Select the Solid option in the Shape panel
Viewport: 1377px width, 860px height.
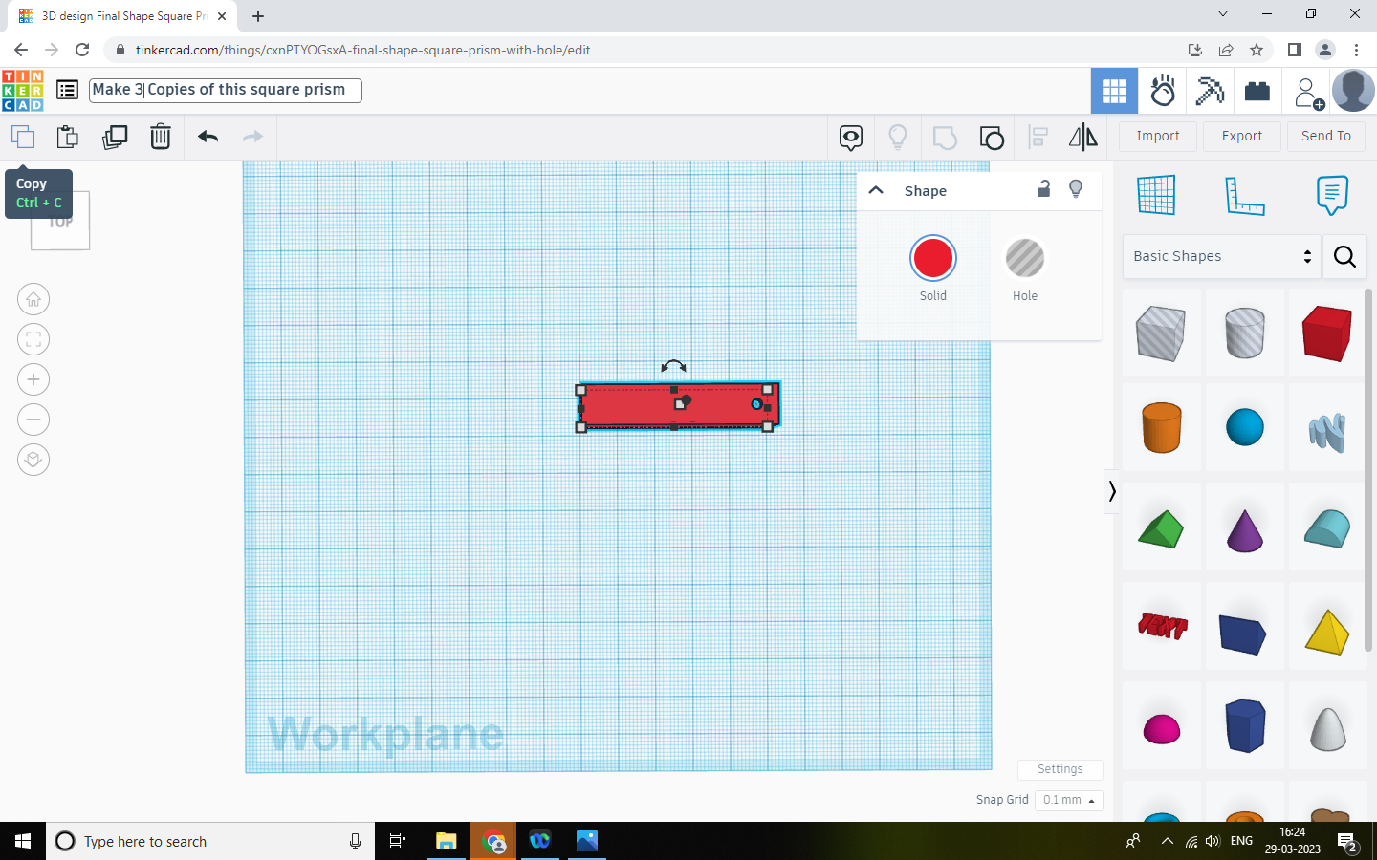932,258
